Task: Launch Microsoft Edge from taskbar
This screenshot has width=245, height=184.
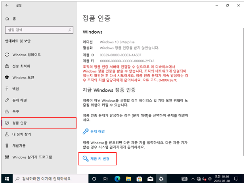Action: (117, 179)
